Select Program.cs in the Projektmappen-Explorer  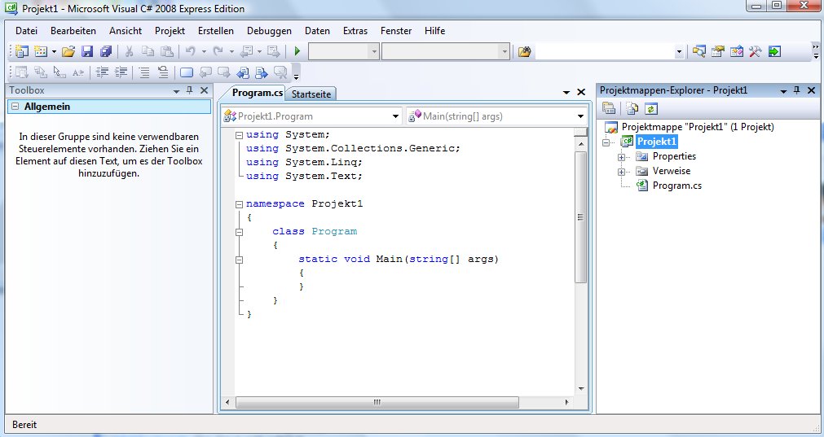point(676,186)
